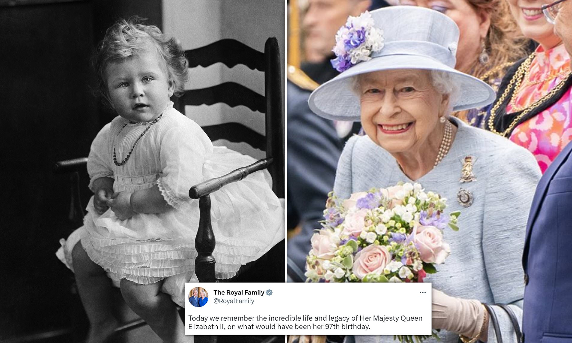The height and width of the screenshot is (343, 572).
Task: Click the blue verified badge beside The Royal Family
Action: coord(269,292)
